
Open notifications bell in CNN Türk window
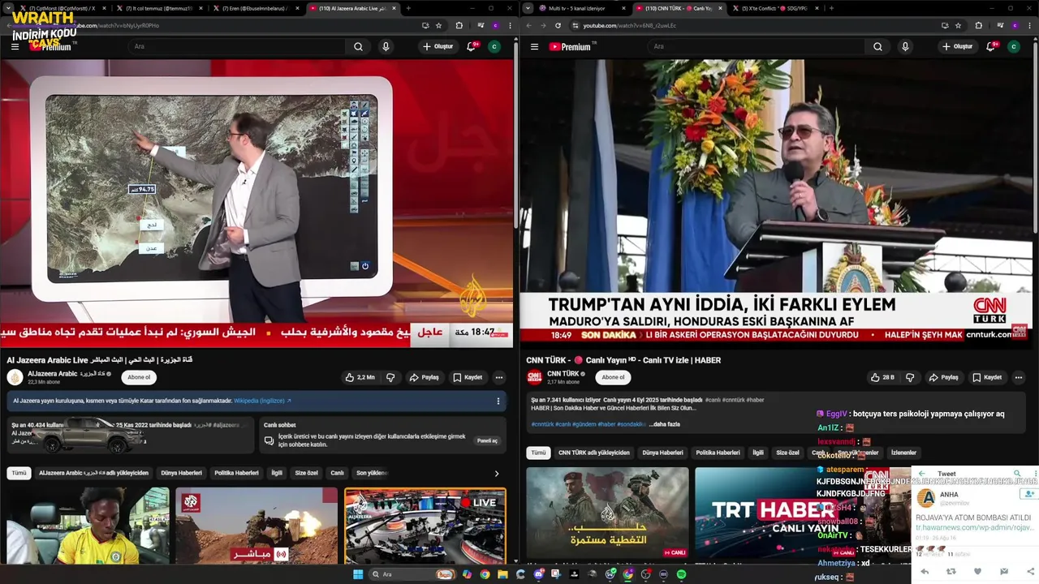point(991,46)
